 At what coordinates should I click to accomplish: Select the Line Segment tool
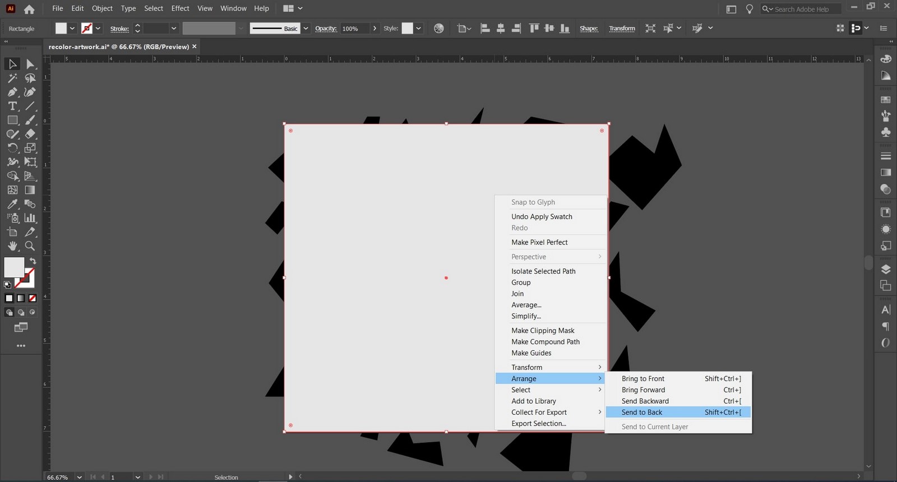(30, 106)
